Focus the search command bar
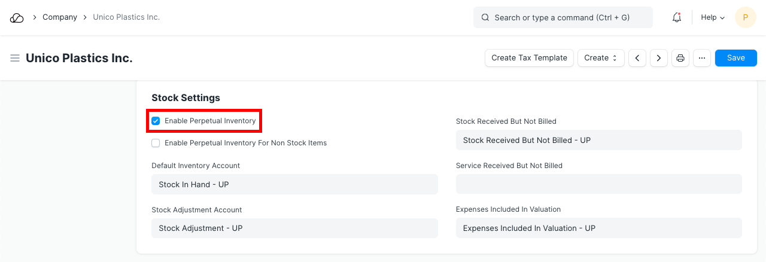This screenshot has height=262, width=766. (x=563, y=17)
